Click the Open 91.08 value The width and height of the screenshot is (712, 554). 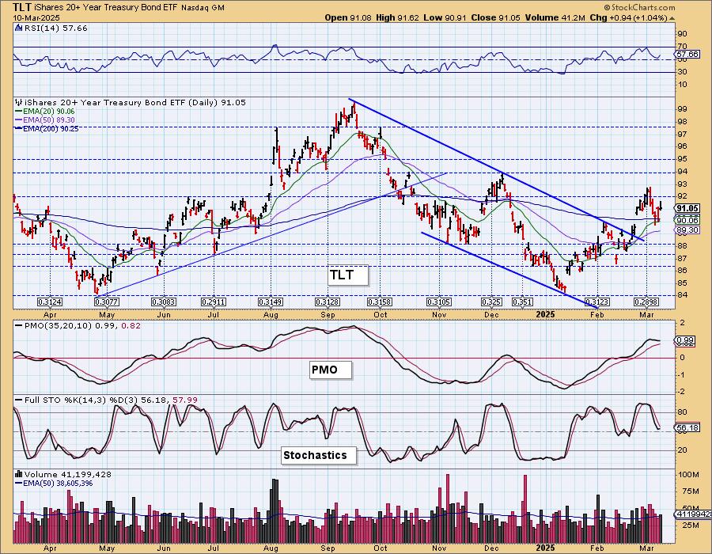pos(348,17)
